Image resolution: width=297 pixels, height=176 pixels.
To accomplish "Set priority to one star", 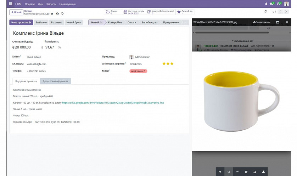I will coord(164,64).
